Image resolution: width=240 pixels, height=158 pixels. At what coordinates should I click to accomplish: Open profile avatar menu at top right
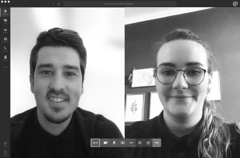click(235, 4)
